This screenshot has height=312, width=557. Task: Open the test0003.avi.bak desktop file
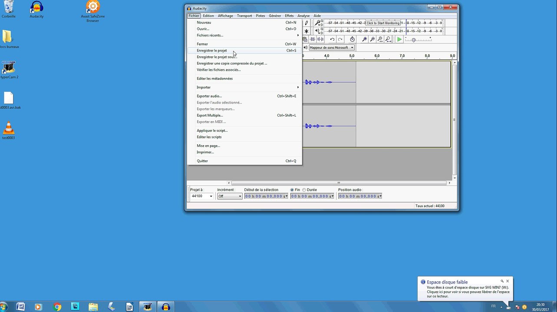point(8,101)
